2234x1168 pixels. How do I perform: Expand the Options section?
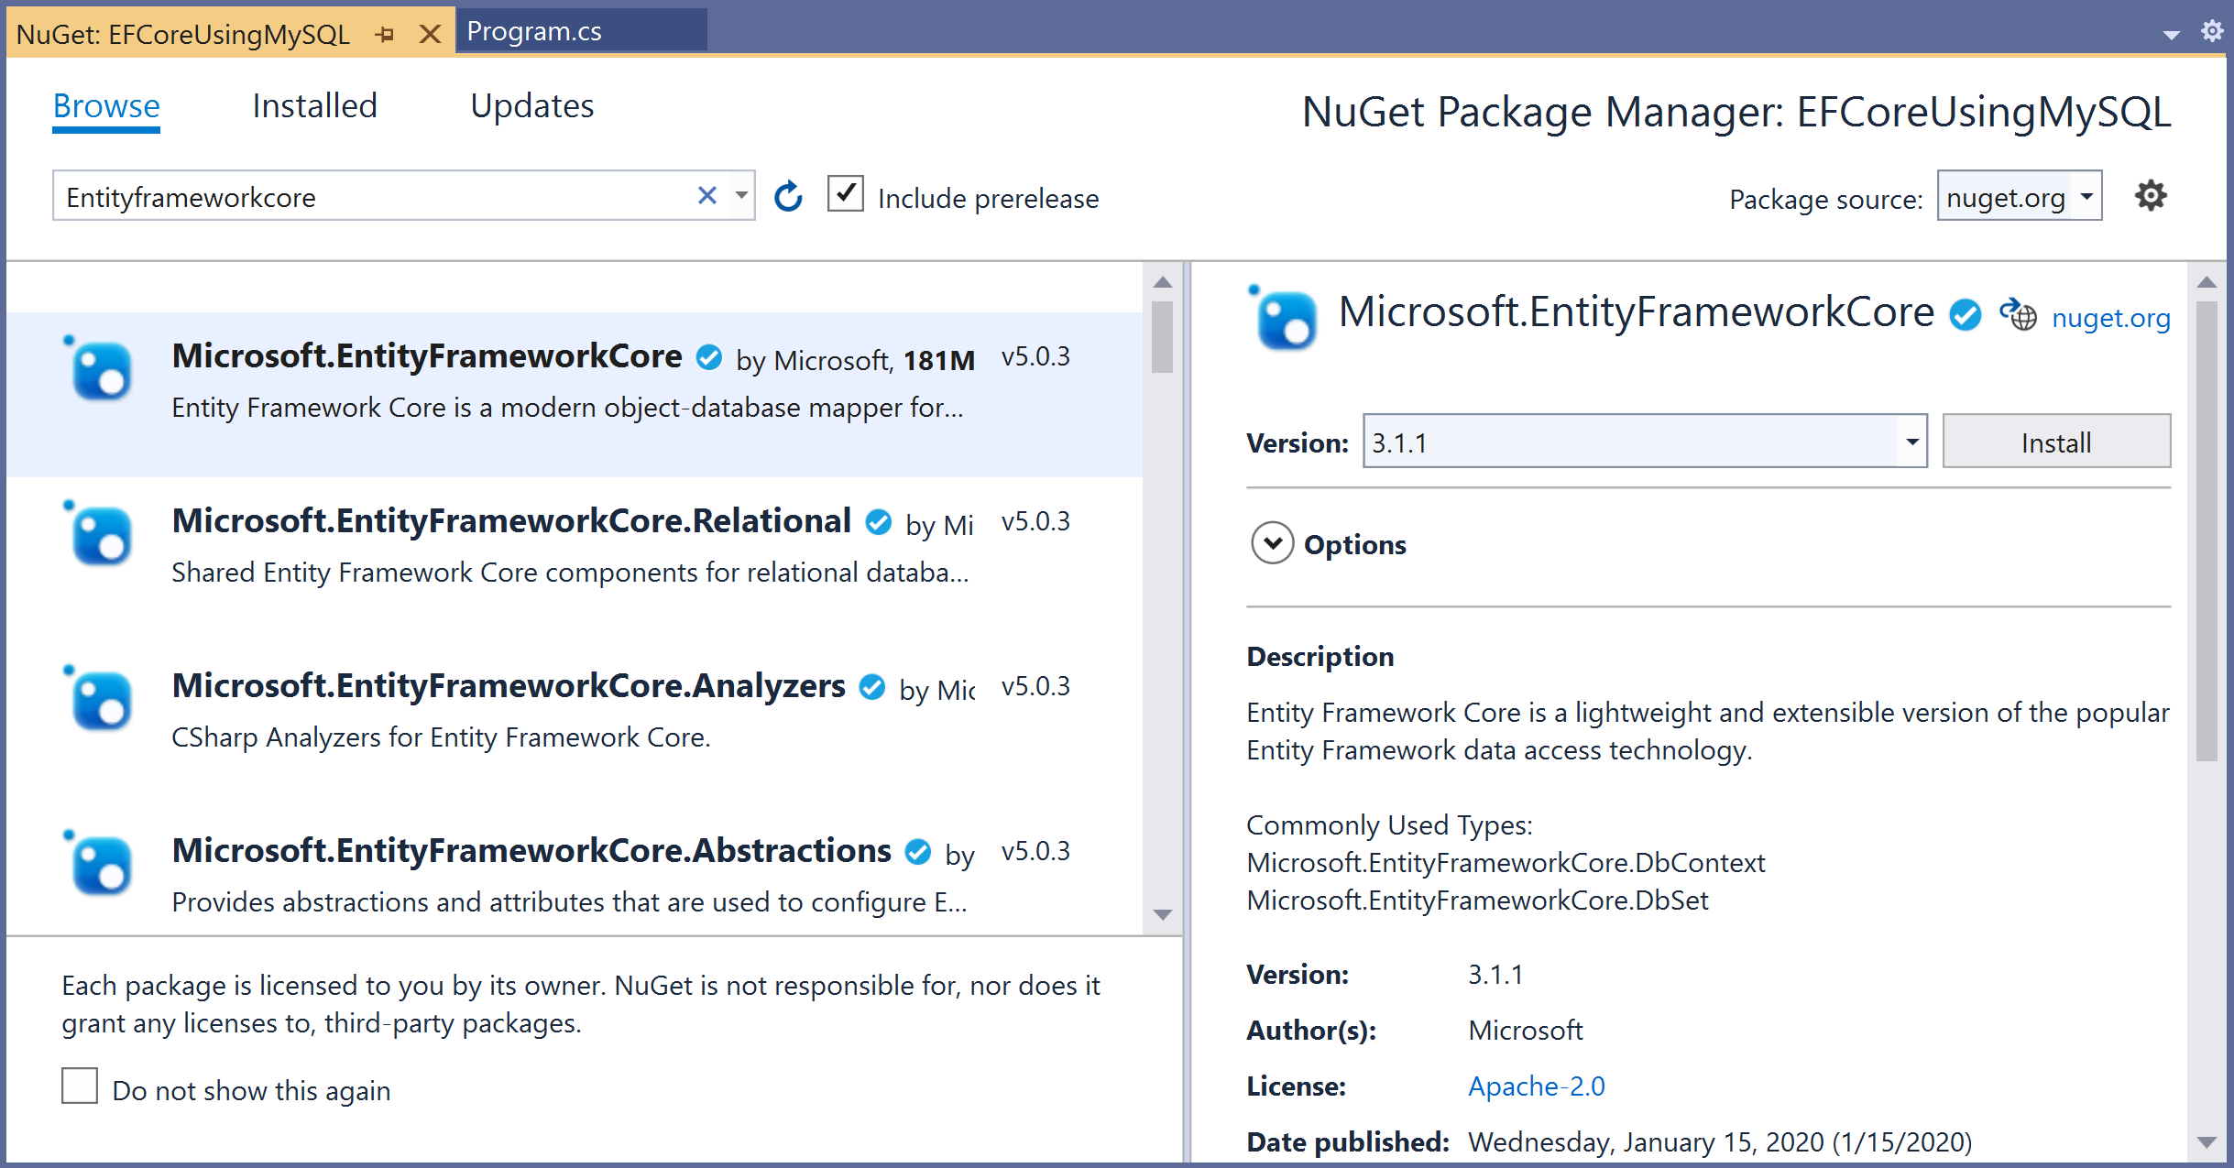coord(1273,544)
